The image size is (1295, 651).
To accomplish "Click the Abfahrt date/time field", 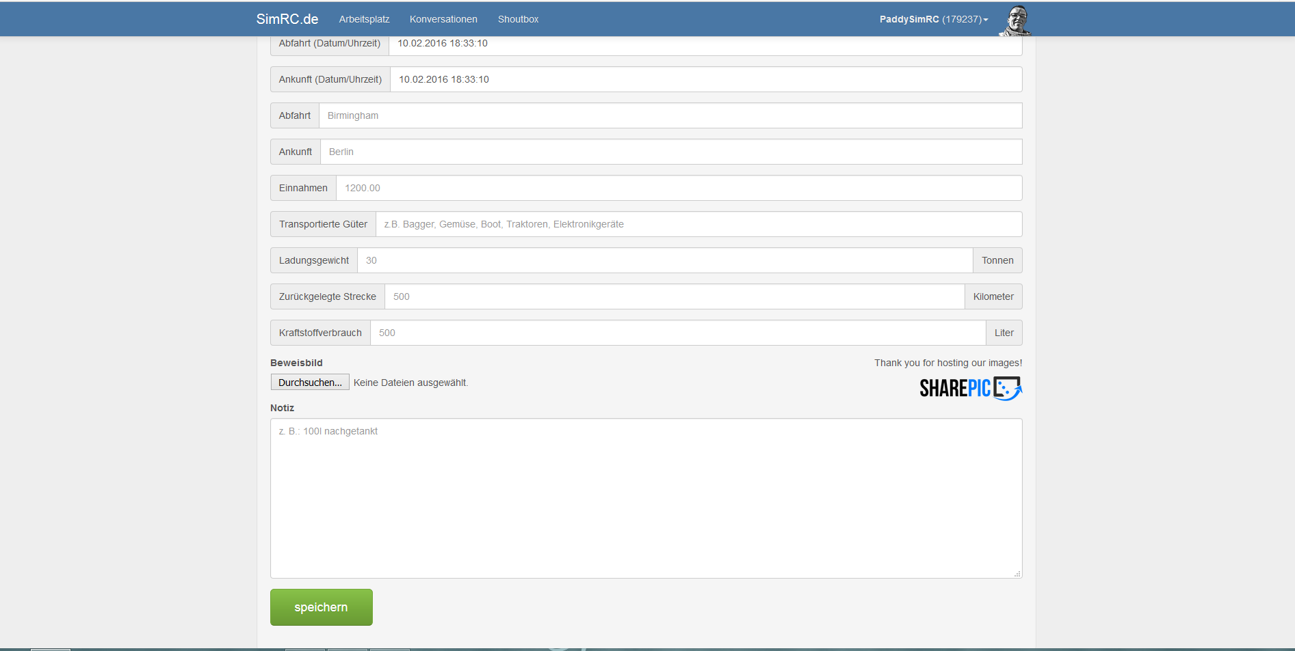I will 705,44.
